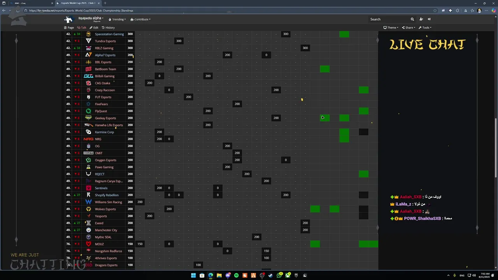
Task: Open a new browser tab
Action: click(105, 3)
